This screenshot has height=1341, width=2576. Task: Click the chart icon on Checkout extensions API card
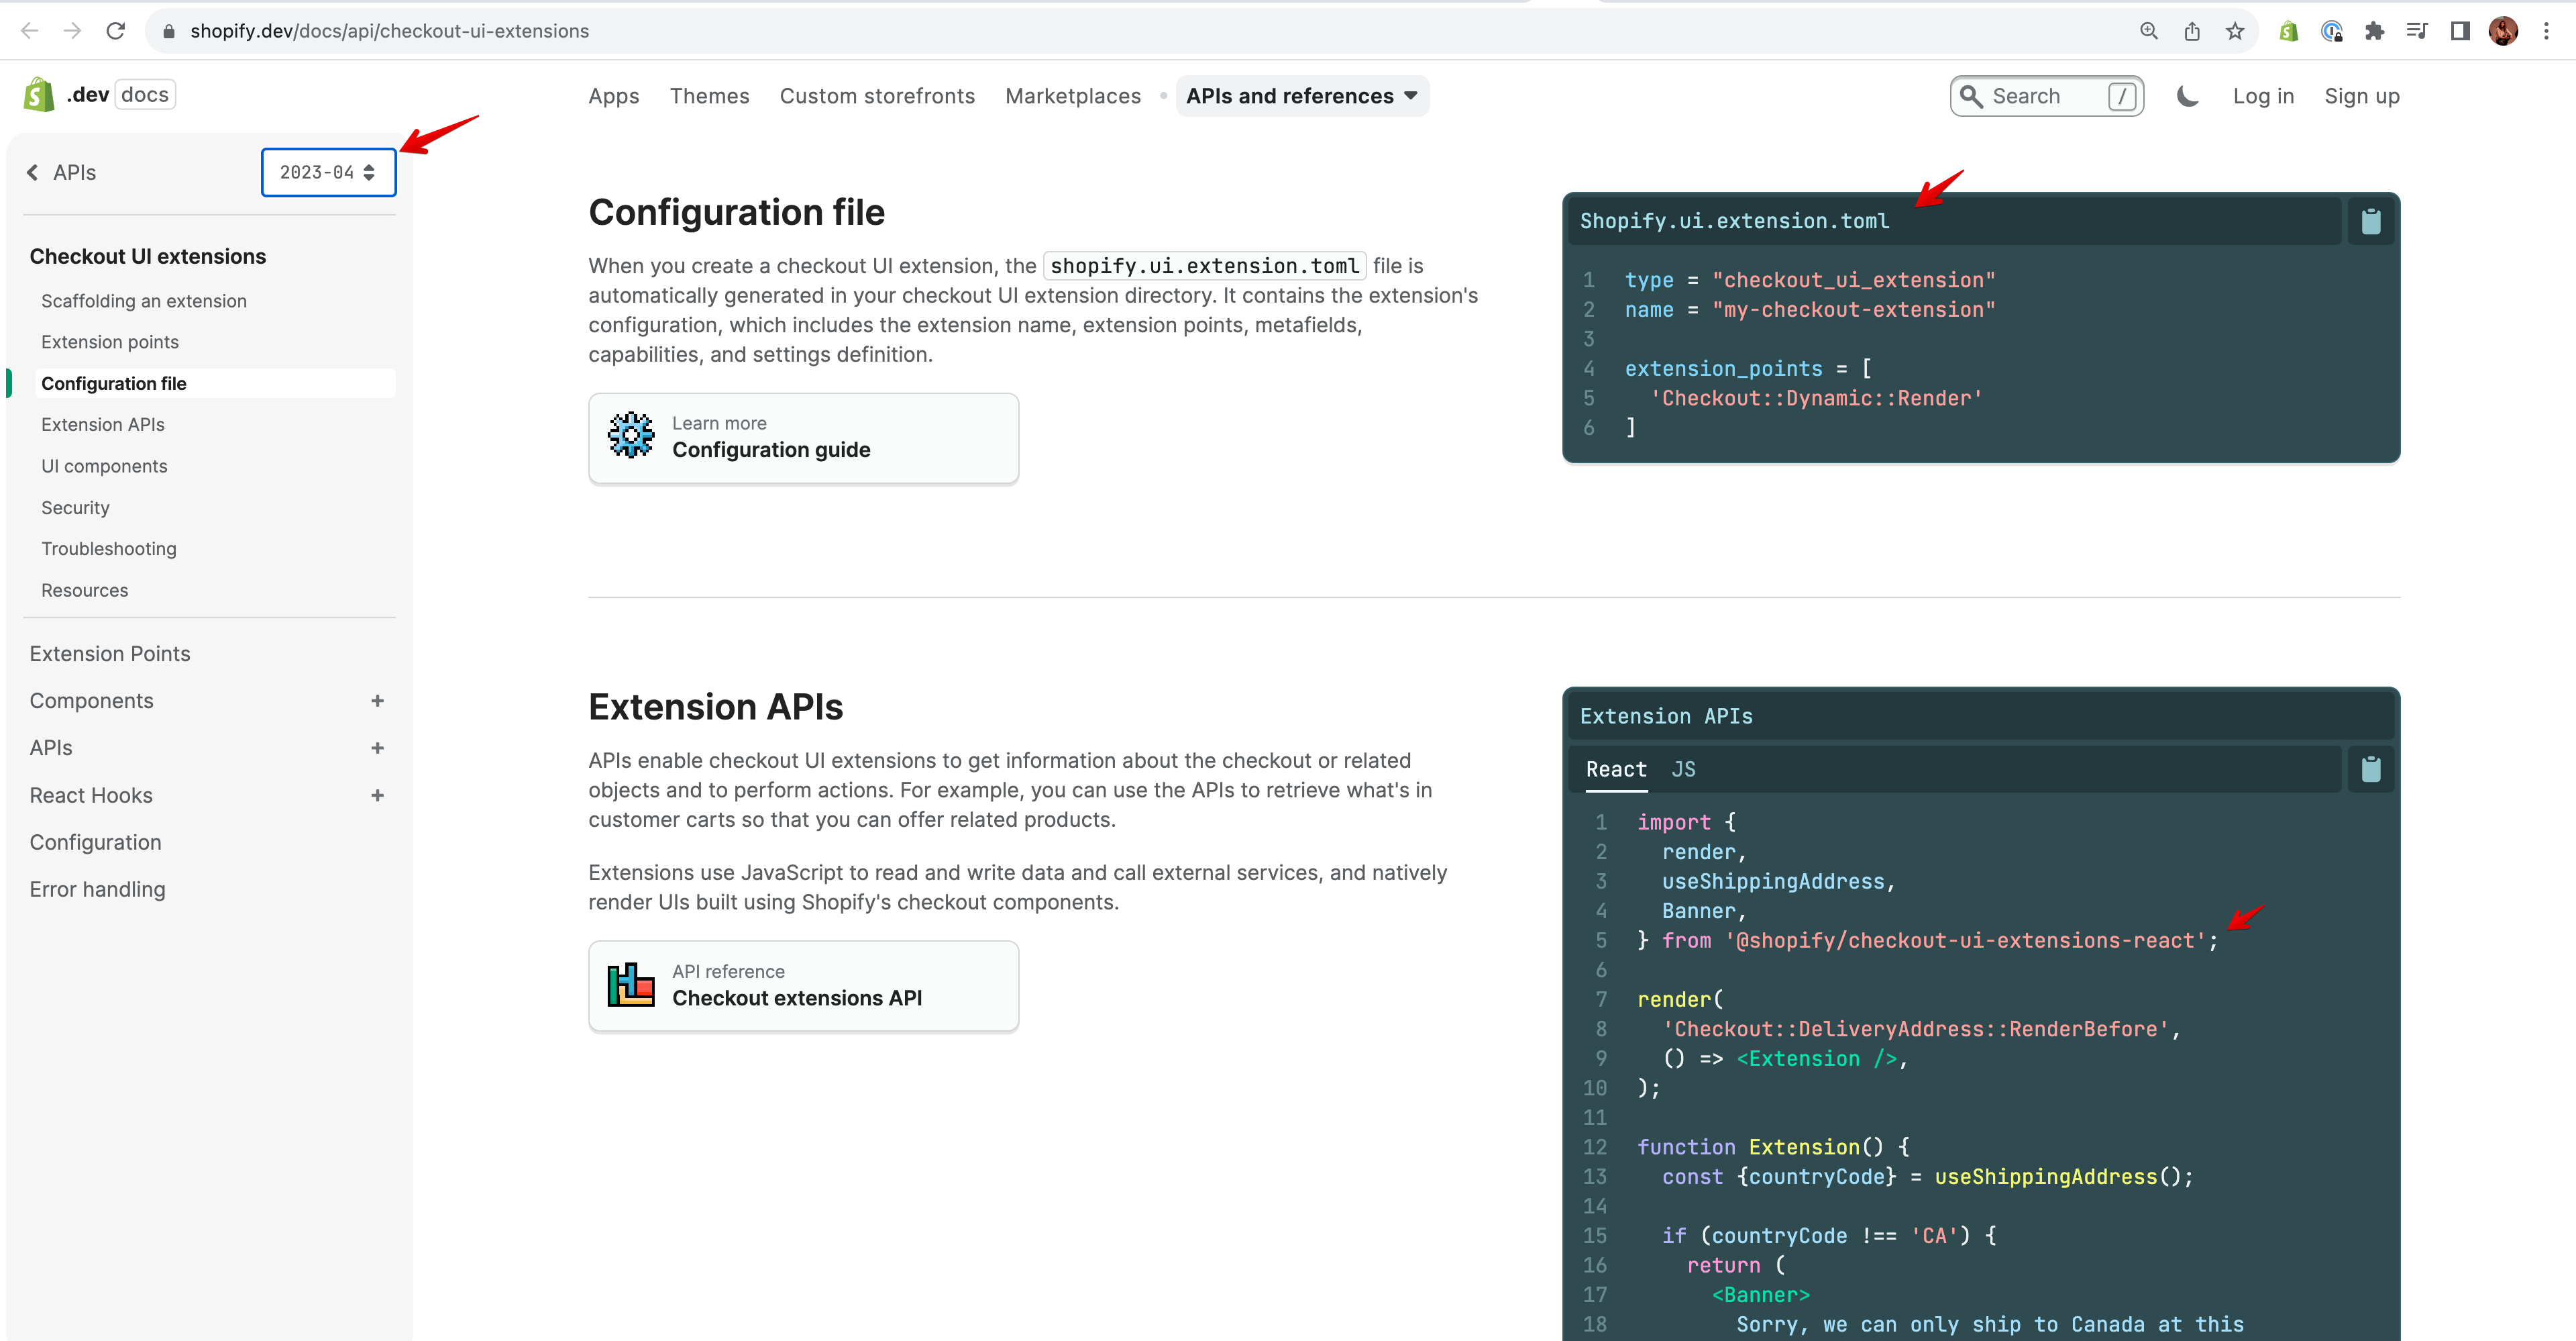(x=631, y=985)
